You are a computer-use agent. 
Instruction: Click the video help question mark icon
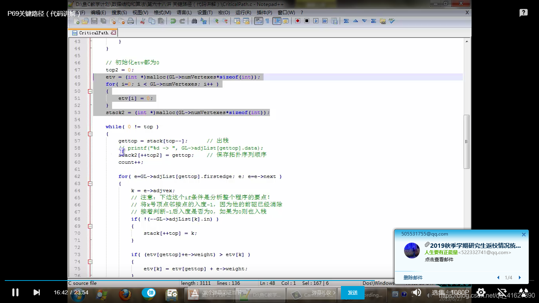coord(523,13)
